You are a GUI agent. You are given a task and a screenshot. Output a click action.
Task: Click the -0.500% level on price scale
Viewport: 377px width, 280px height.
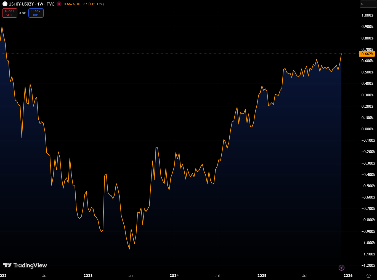367,186
